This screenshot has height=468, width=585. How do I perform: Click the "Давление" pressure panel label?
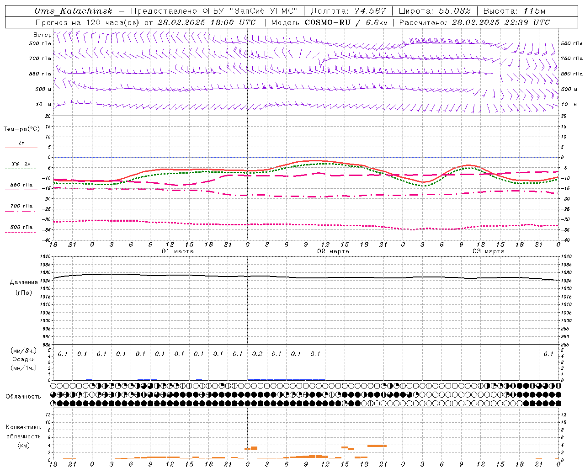[24, 282]
